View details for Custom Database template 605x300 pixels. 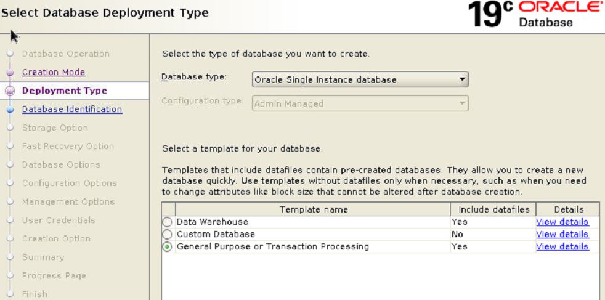[x=562, y=234]
